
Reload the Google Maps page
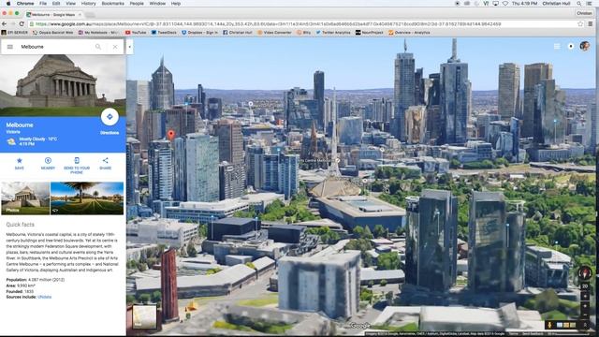click(22, 23)
